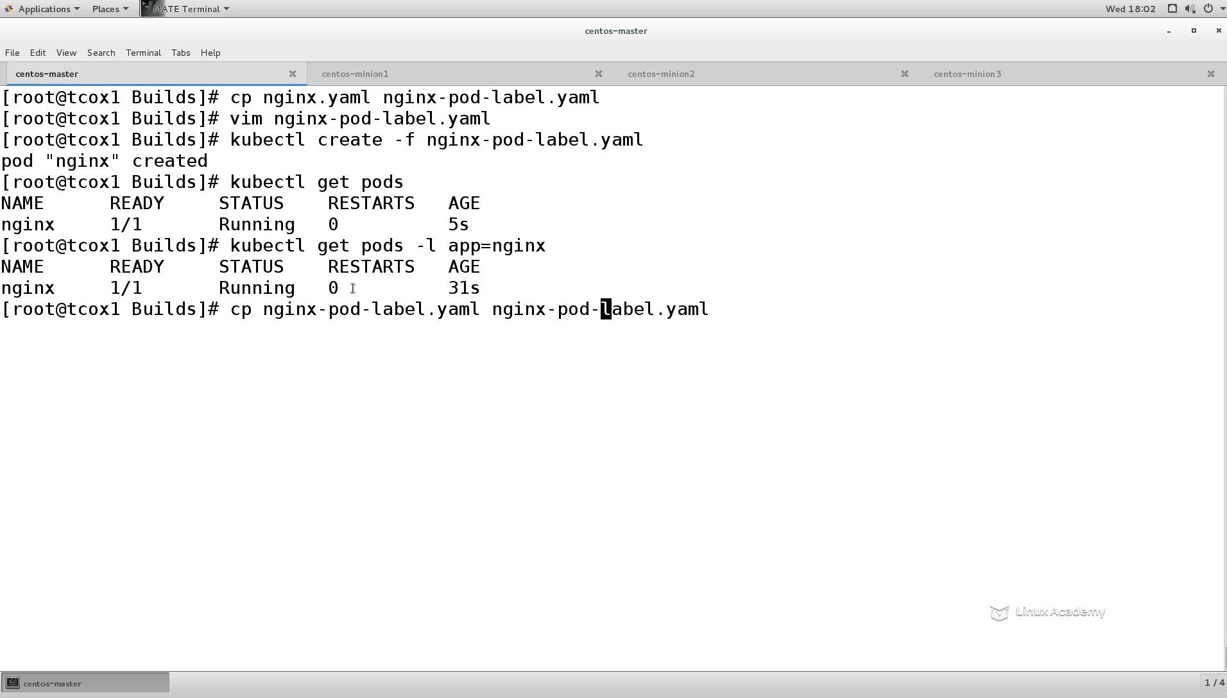Click the '31s' AGE value
Image resolution: width=1227 pixels, height=698 pixels.
click(464, 288)
